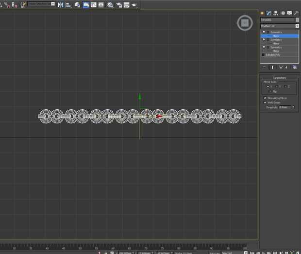Toggle visibility bulb of second Symmetry modifier
The height and width of the screenshot is (254, 301).
click(x=264, y=40)
